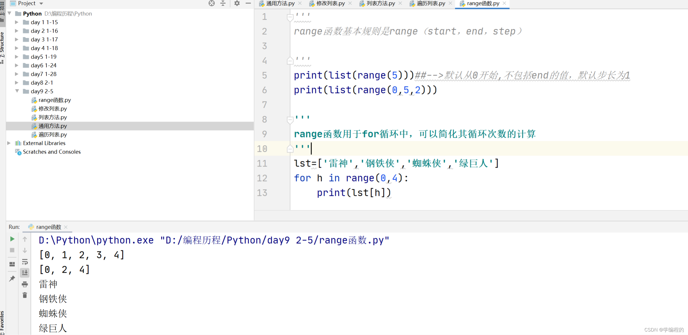688x335 pixels.
Task: Toggle soft-wrap icon in Run console
Action: coord(25,262)
